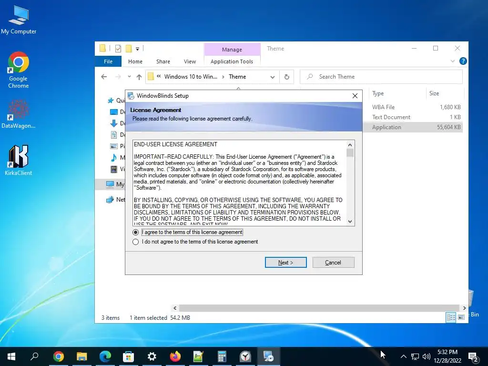
Task: Select Network in navigation pane
Action: click(116, 200)
